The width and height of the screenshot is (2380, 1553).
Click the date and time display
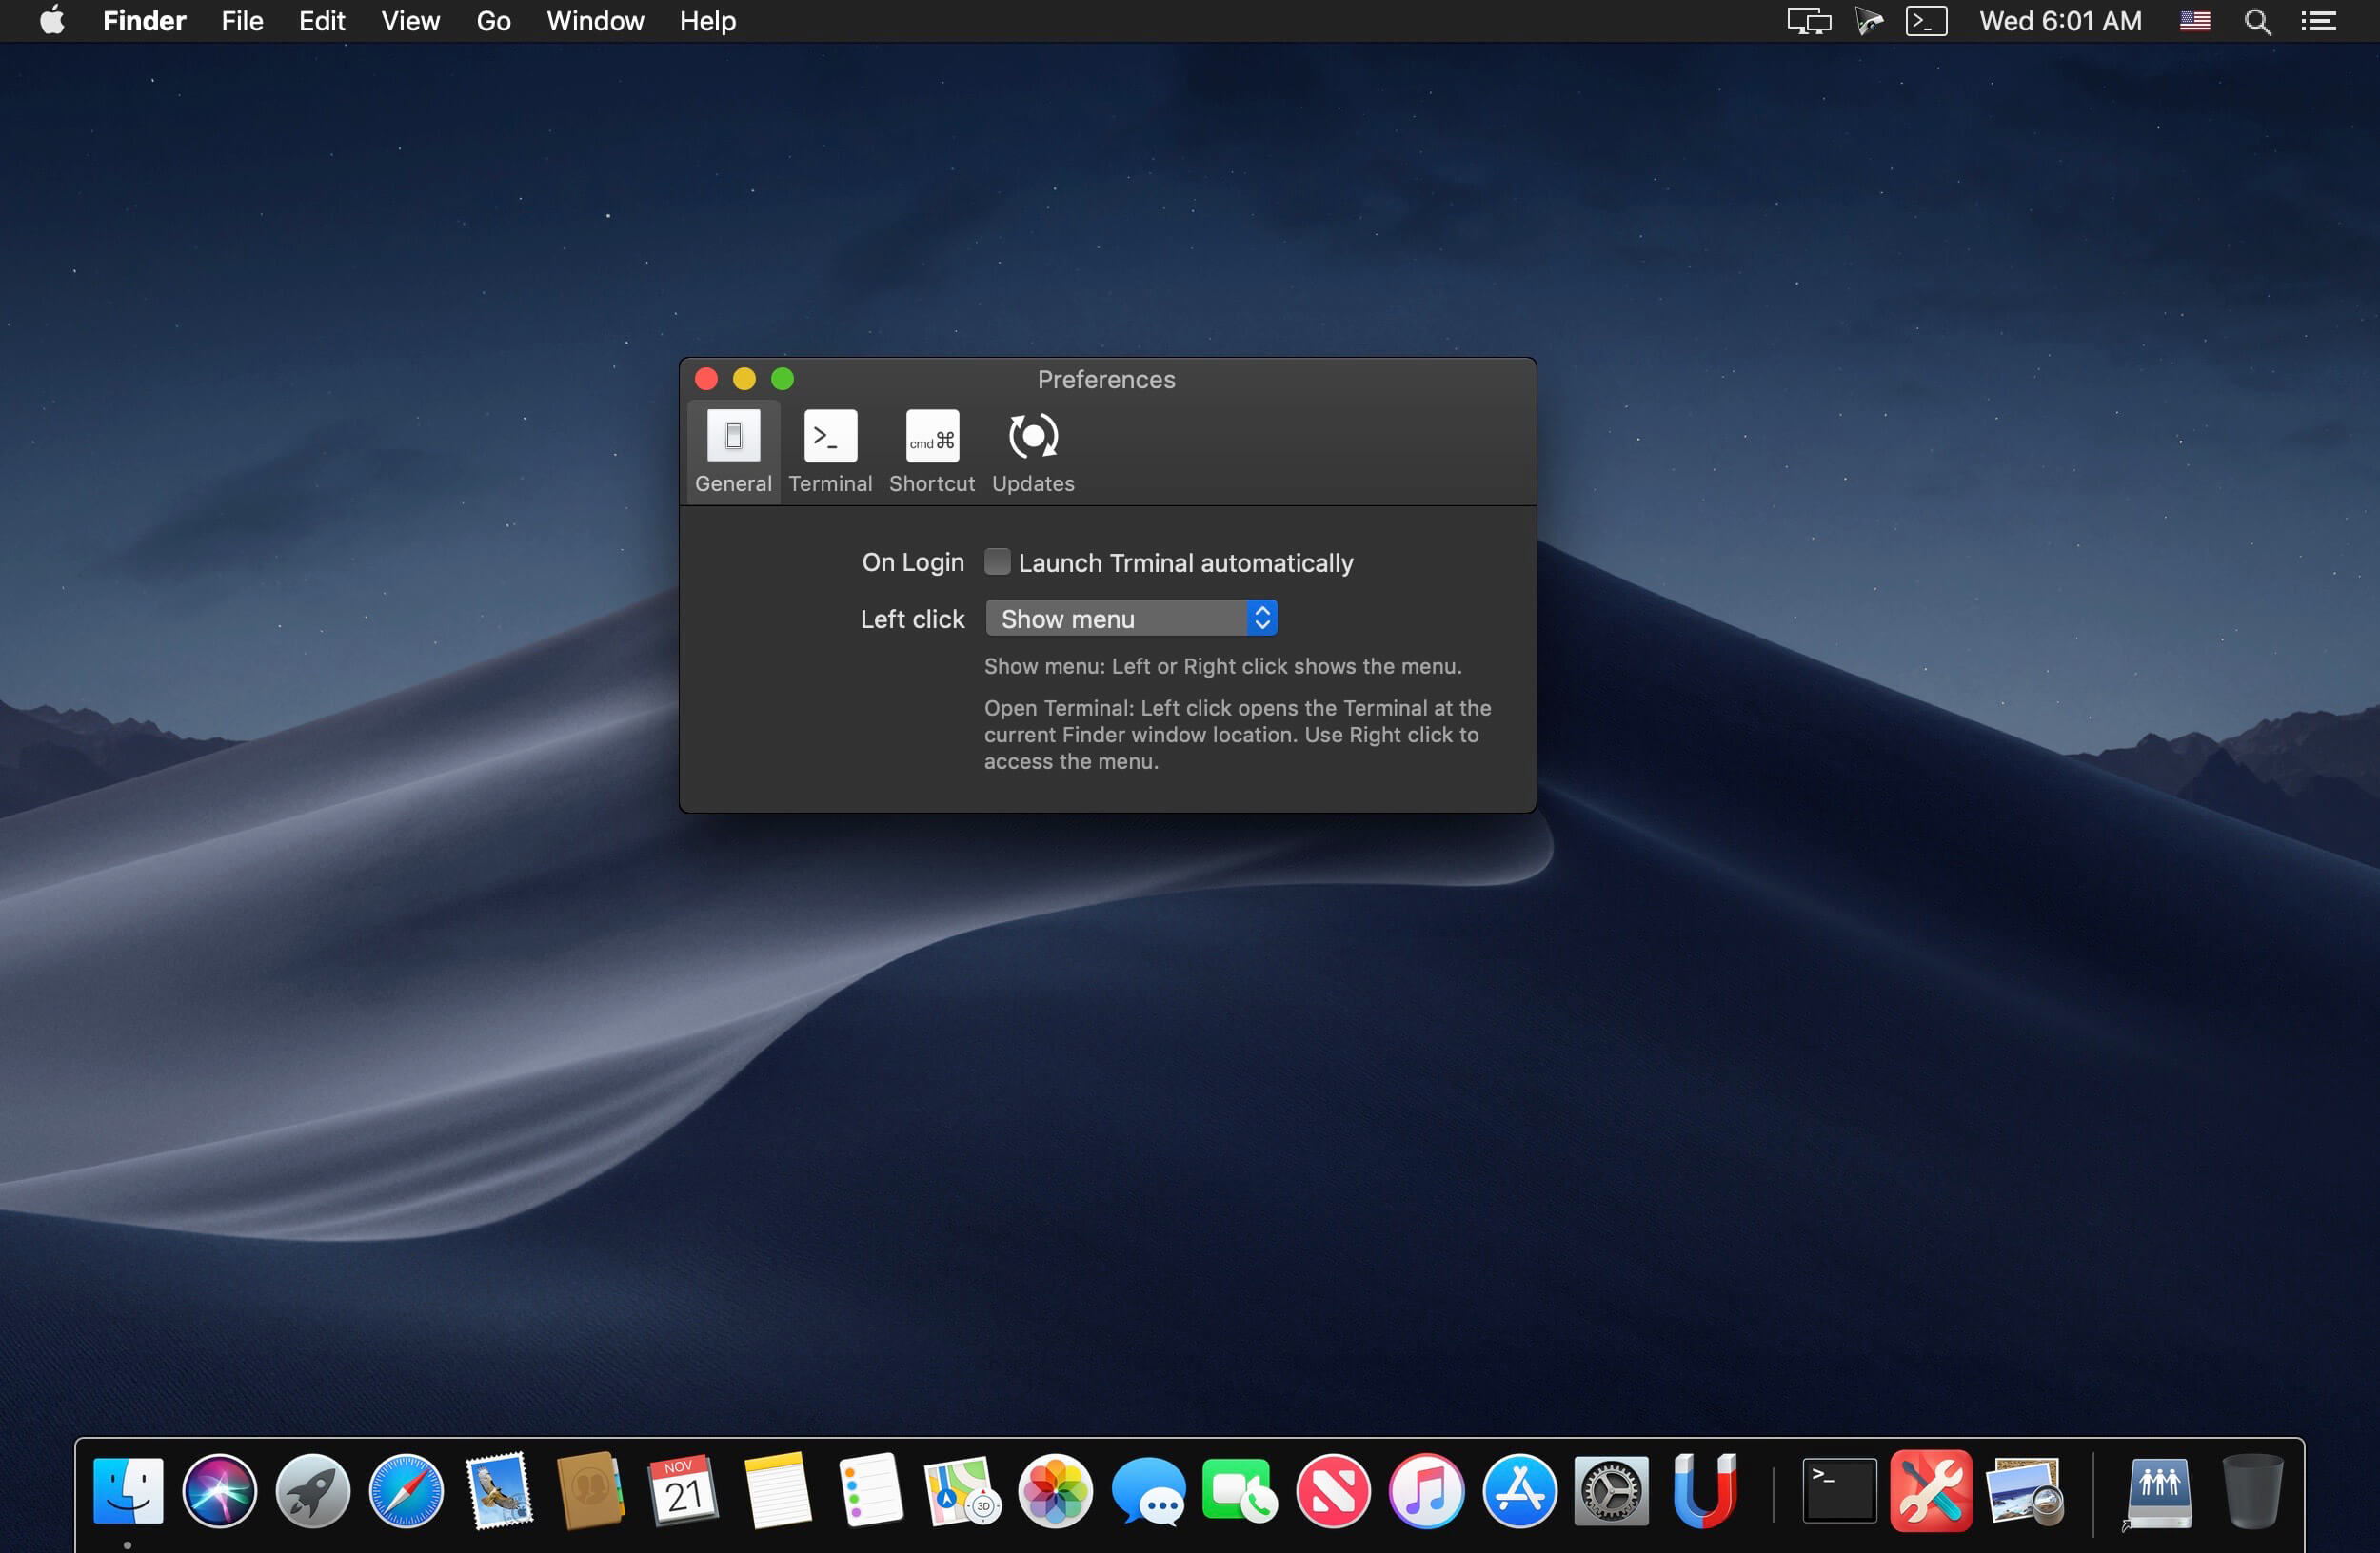point(2060,21)
